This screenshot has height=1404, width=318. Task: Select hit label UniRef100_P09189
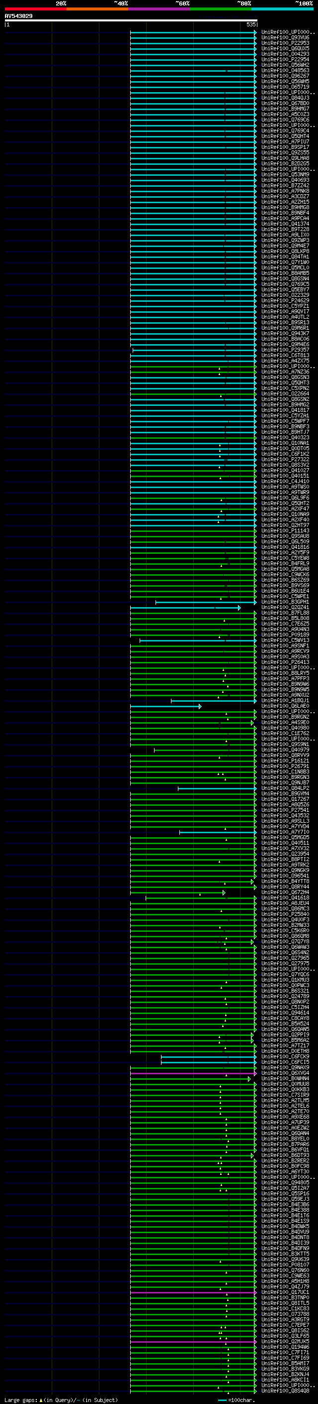coord(285,635)
